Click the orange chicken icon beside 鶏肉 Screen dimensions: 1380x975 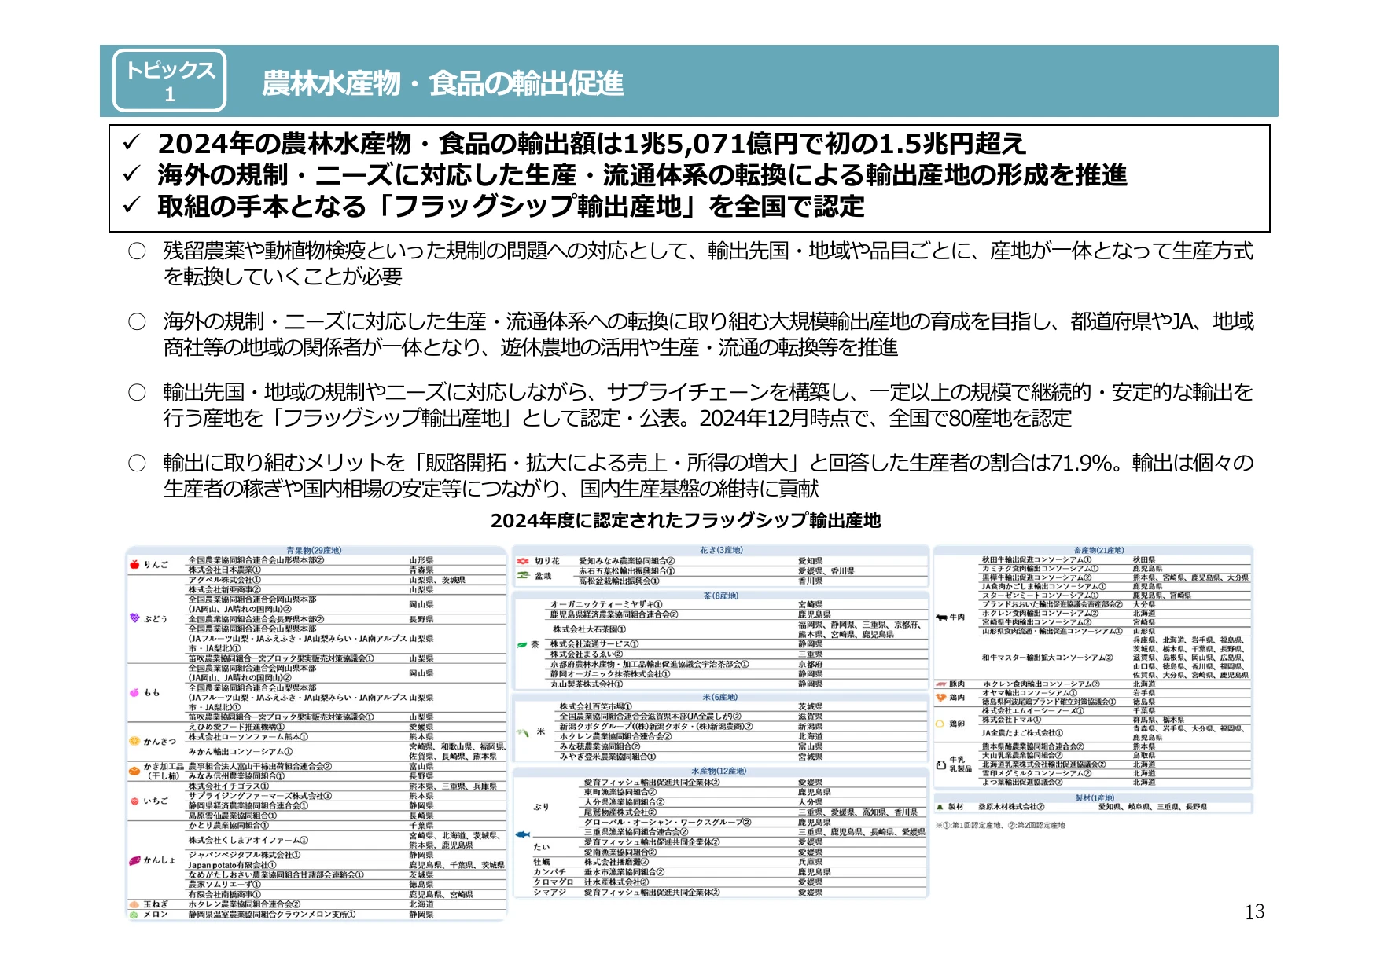click(x=941, y=697)
